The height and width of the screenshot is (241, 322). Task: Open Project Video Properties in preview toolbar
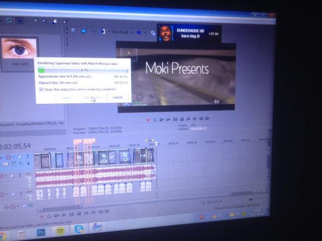click(x=74, y=31)
